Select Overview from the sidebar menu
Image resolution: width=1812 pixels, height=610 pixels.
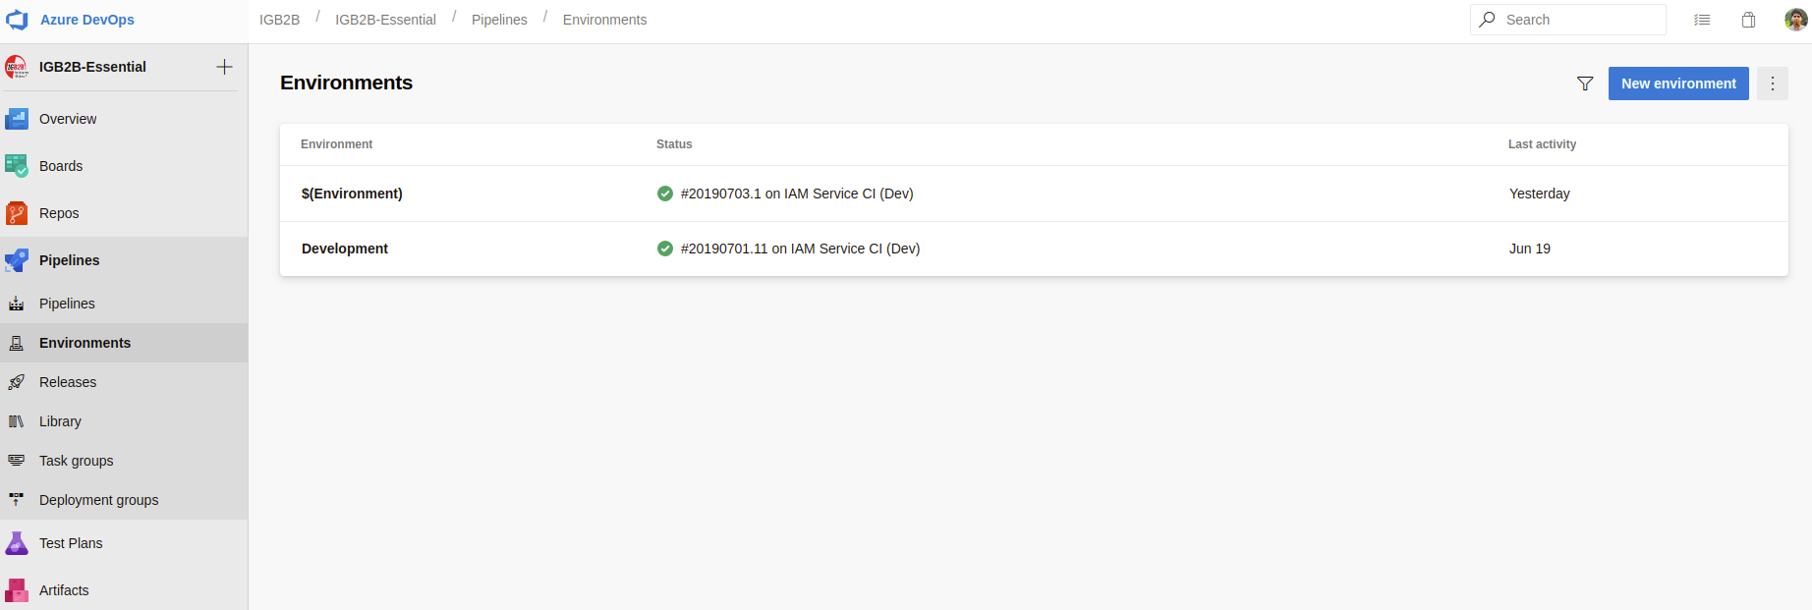coord(66,119)
